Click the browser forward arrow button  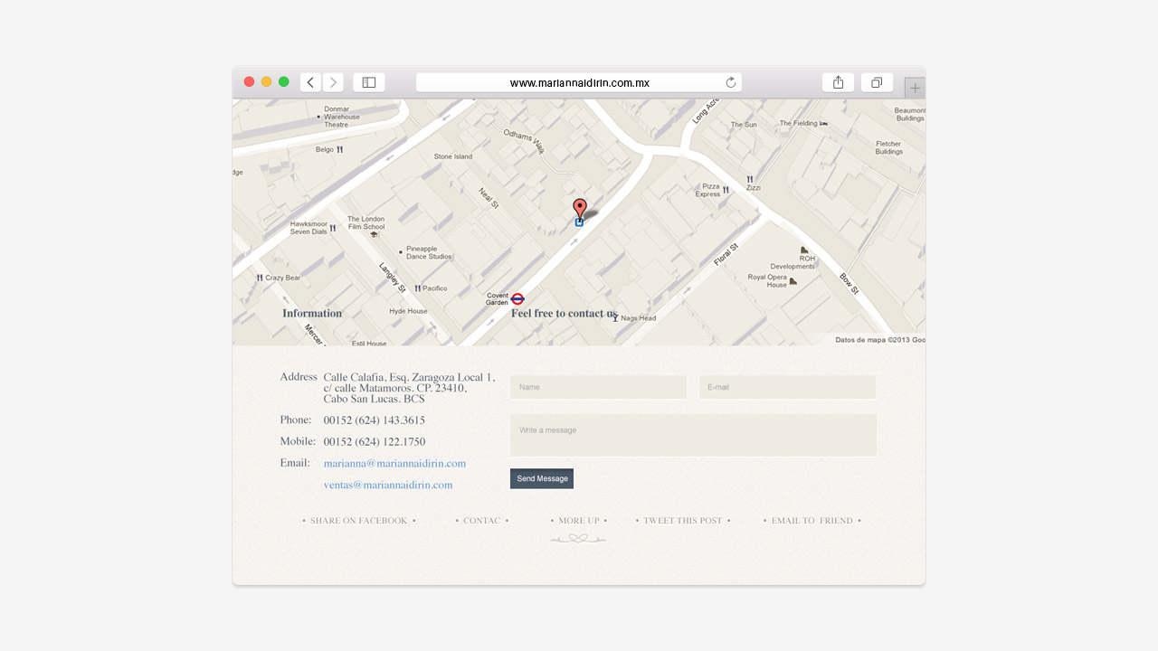(333, 82)
